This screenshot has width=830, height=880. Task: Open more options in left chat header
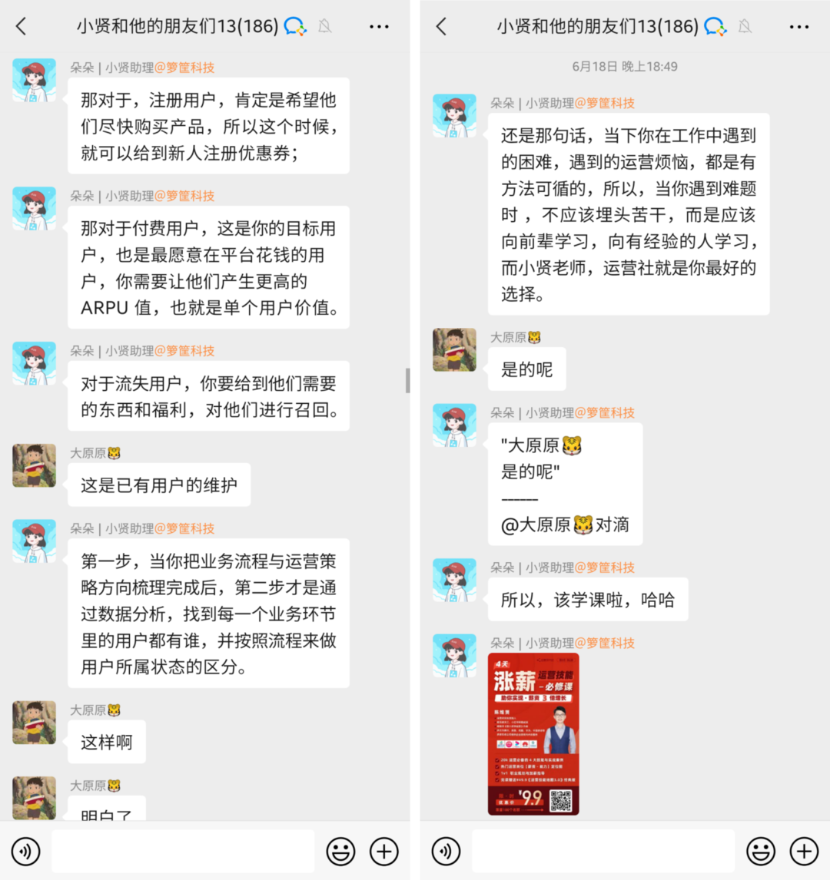pyautogui.click(x=379, y=26)
